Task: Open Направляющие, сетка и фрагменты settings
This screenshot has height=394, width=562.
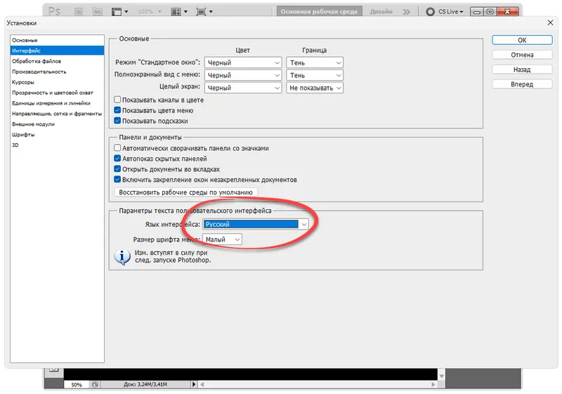Action: (x=58, y=114)
